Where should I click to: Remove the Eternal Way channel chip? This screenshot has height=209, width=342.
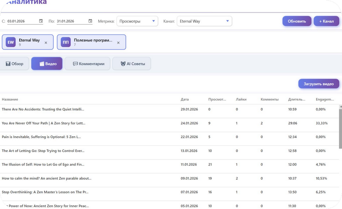click(x=46, y=43)
